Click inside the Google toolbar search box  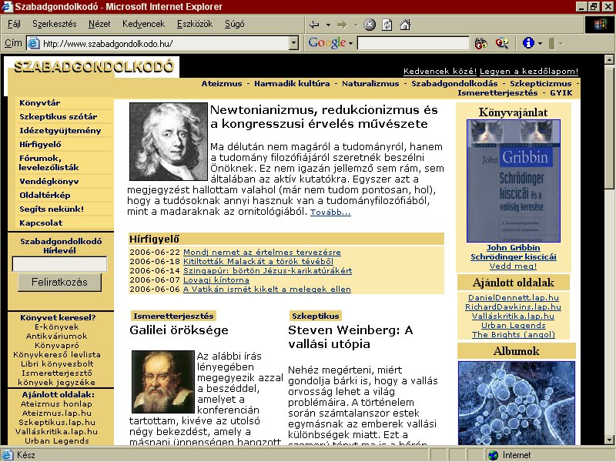pyautogui.click(x=413, y=43)
